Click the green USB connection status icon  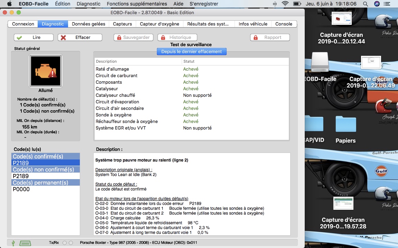[13, 243]
